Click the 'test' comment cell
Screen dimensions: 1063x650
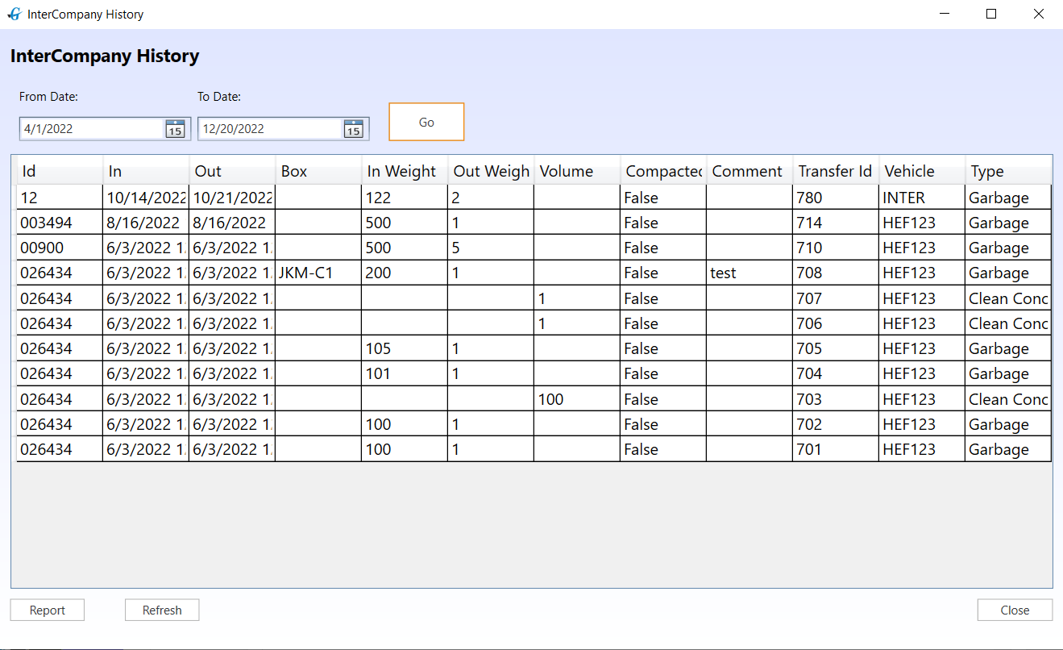(x=749, y=273)
